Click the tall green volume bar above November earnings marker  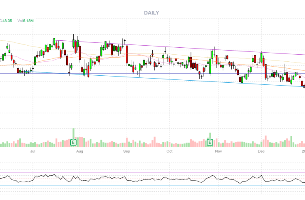point(210,135)
